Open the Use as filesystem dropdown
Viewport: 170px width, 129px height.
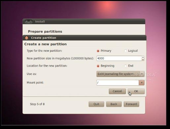pos(120,74)
